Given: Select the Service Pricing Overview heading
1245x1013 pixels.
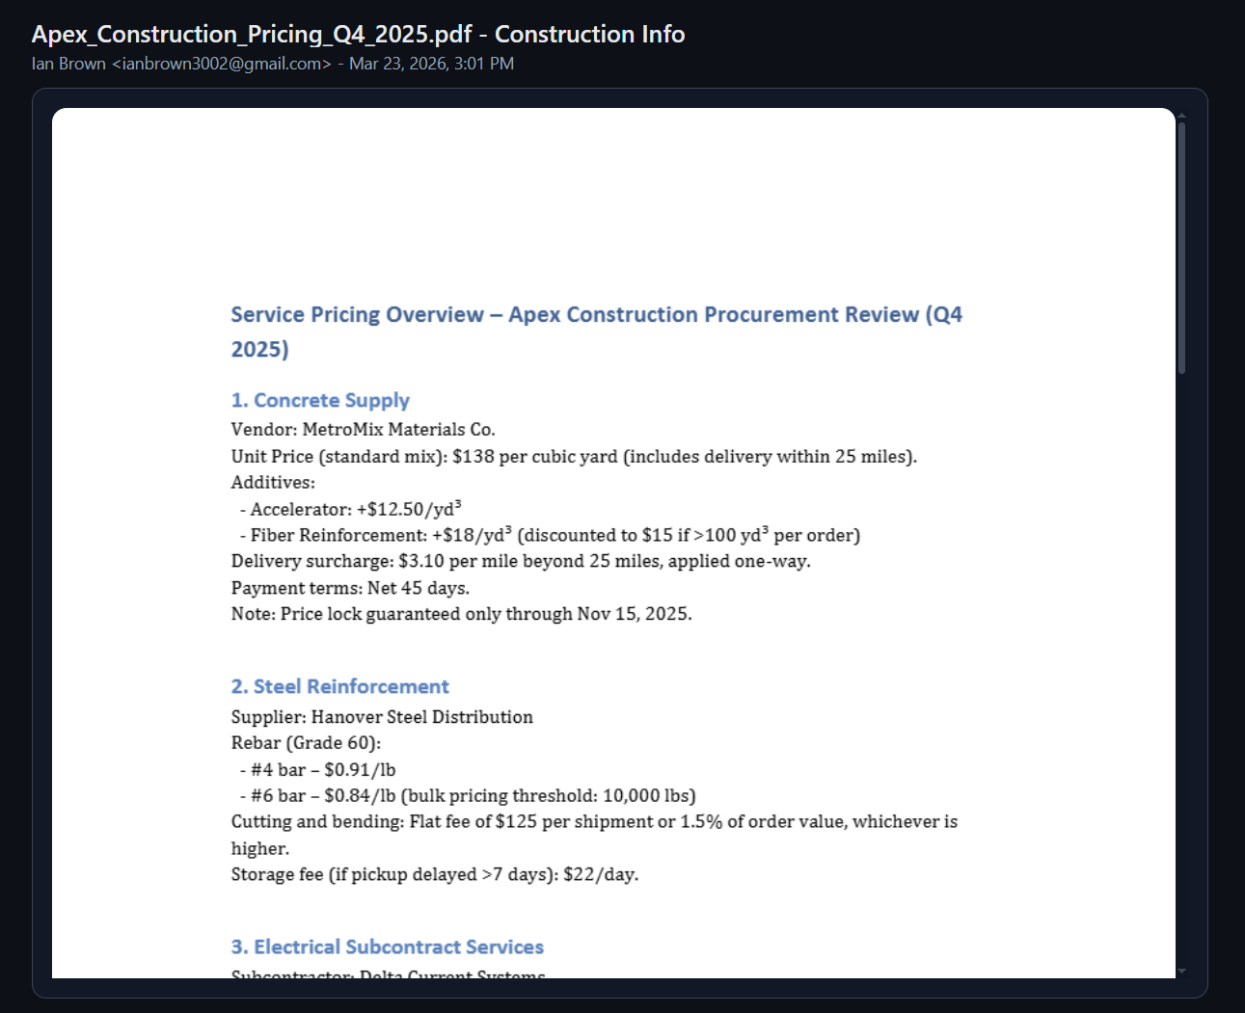Looking at the screenshot, I should pyautogui.click(x=596, y=314).
